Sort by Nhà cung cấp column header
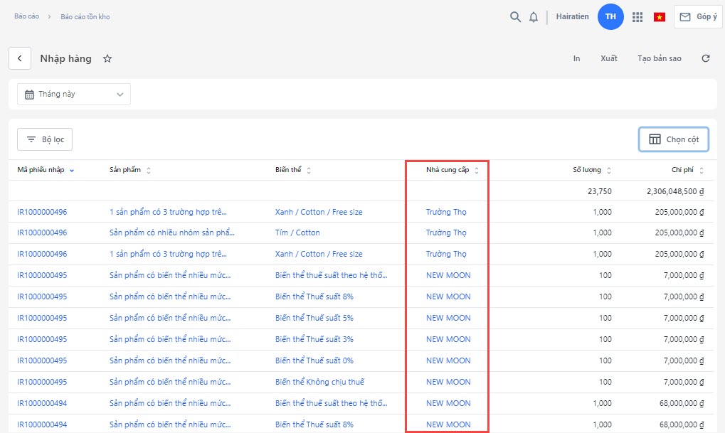The width and height of the screenshot is (725, 433). click(x=448, y=171)
